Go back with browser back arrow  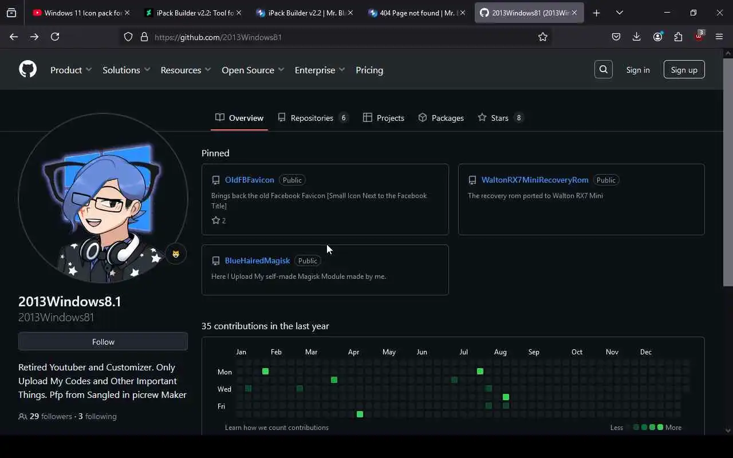[14, 37]
